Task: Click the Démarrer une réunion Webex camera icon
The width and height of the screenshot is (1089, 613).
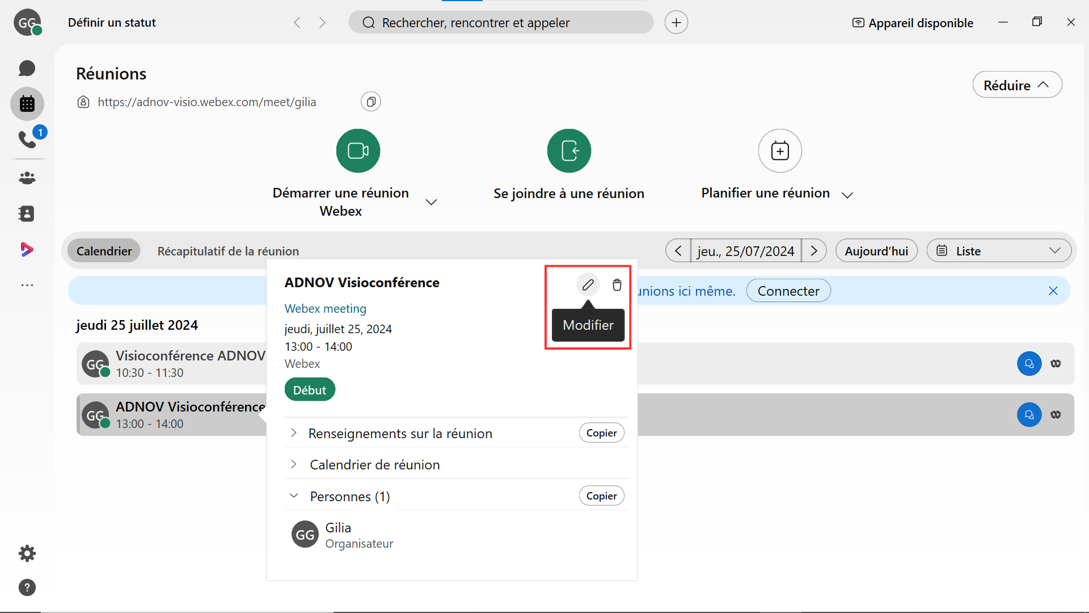Action: pos(358,150)
